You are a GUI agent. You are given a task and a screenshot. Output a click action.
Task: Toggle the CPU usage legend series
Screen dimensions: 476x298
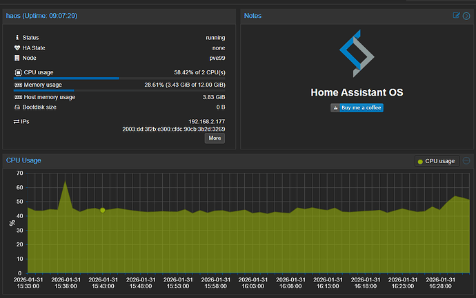pyautogui.click(x=437, y=161)
